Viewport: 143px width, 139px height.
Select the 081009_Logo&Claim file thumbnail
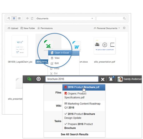click(x=20, y=46)
